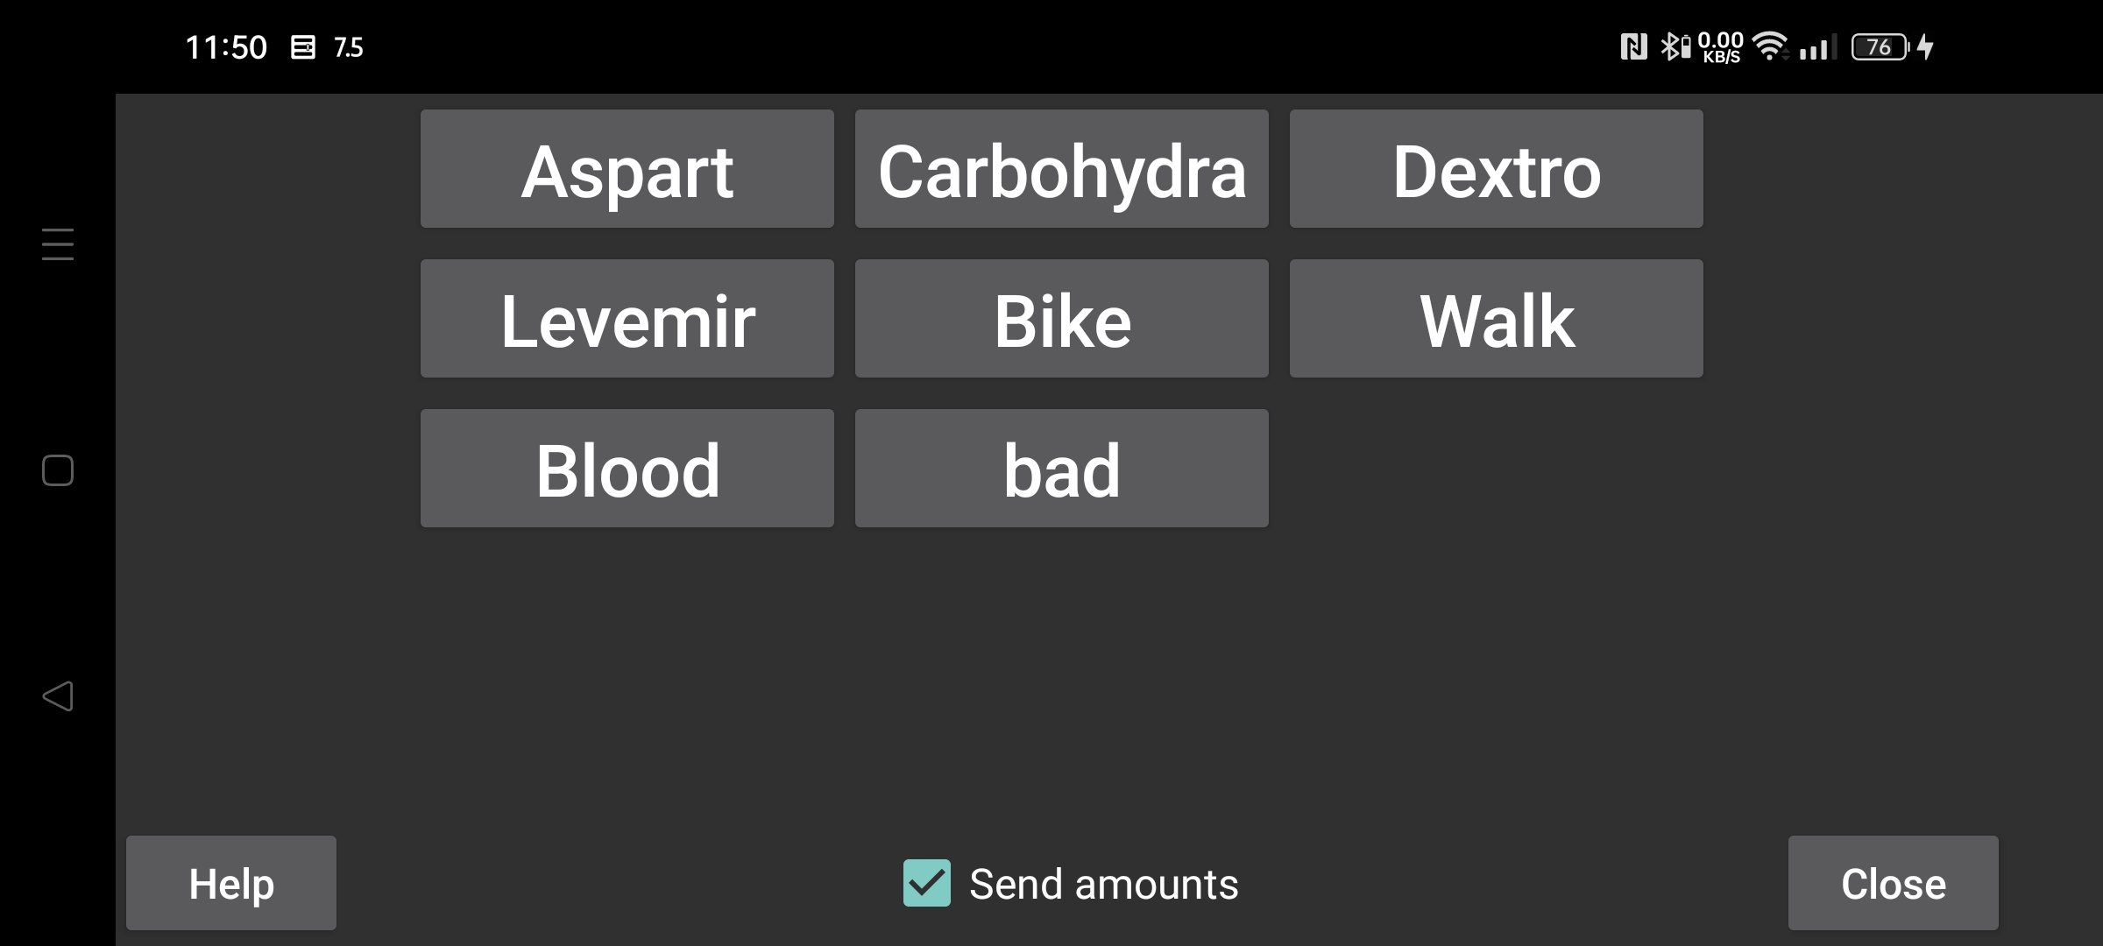The image size is (2103, 946).
Task: Tap the Send amounts text label
Action: pyautogui.click(x=1104, y=884)
